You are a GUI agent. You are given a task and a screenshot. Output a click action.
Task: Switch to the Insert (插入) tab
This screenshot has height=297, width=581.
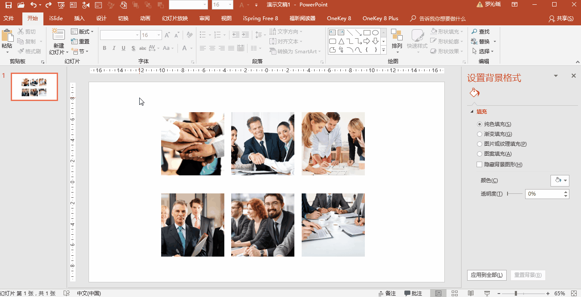[80, 18]
